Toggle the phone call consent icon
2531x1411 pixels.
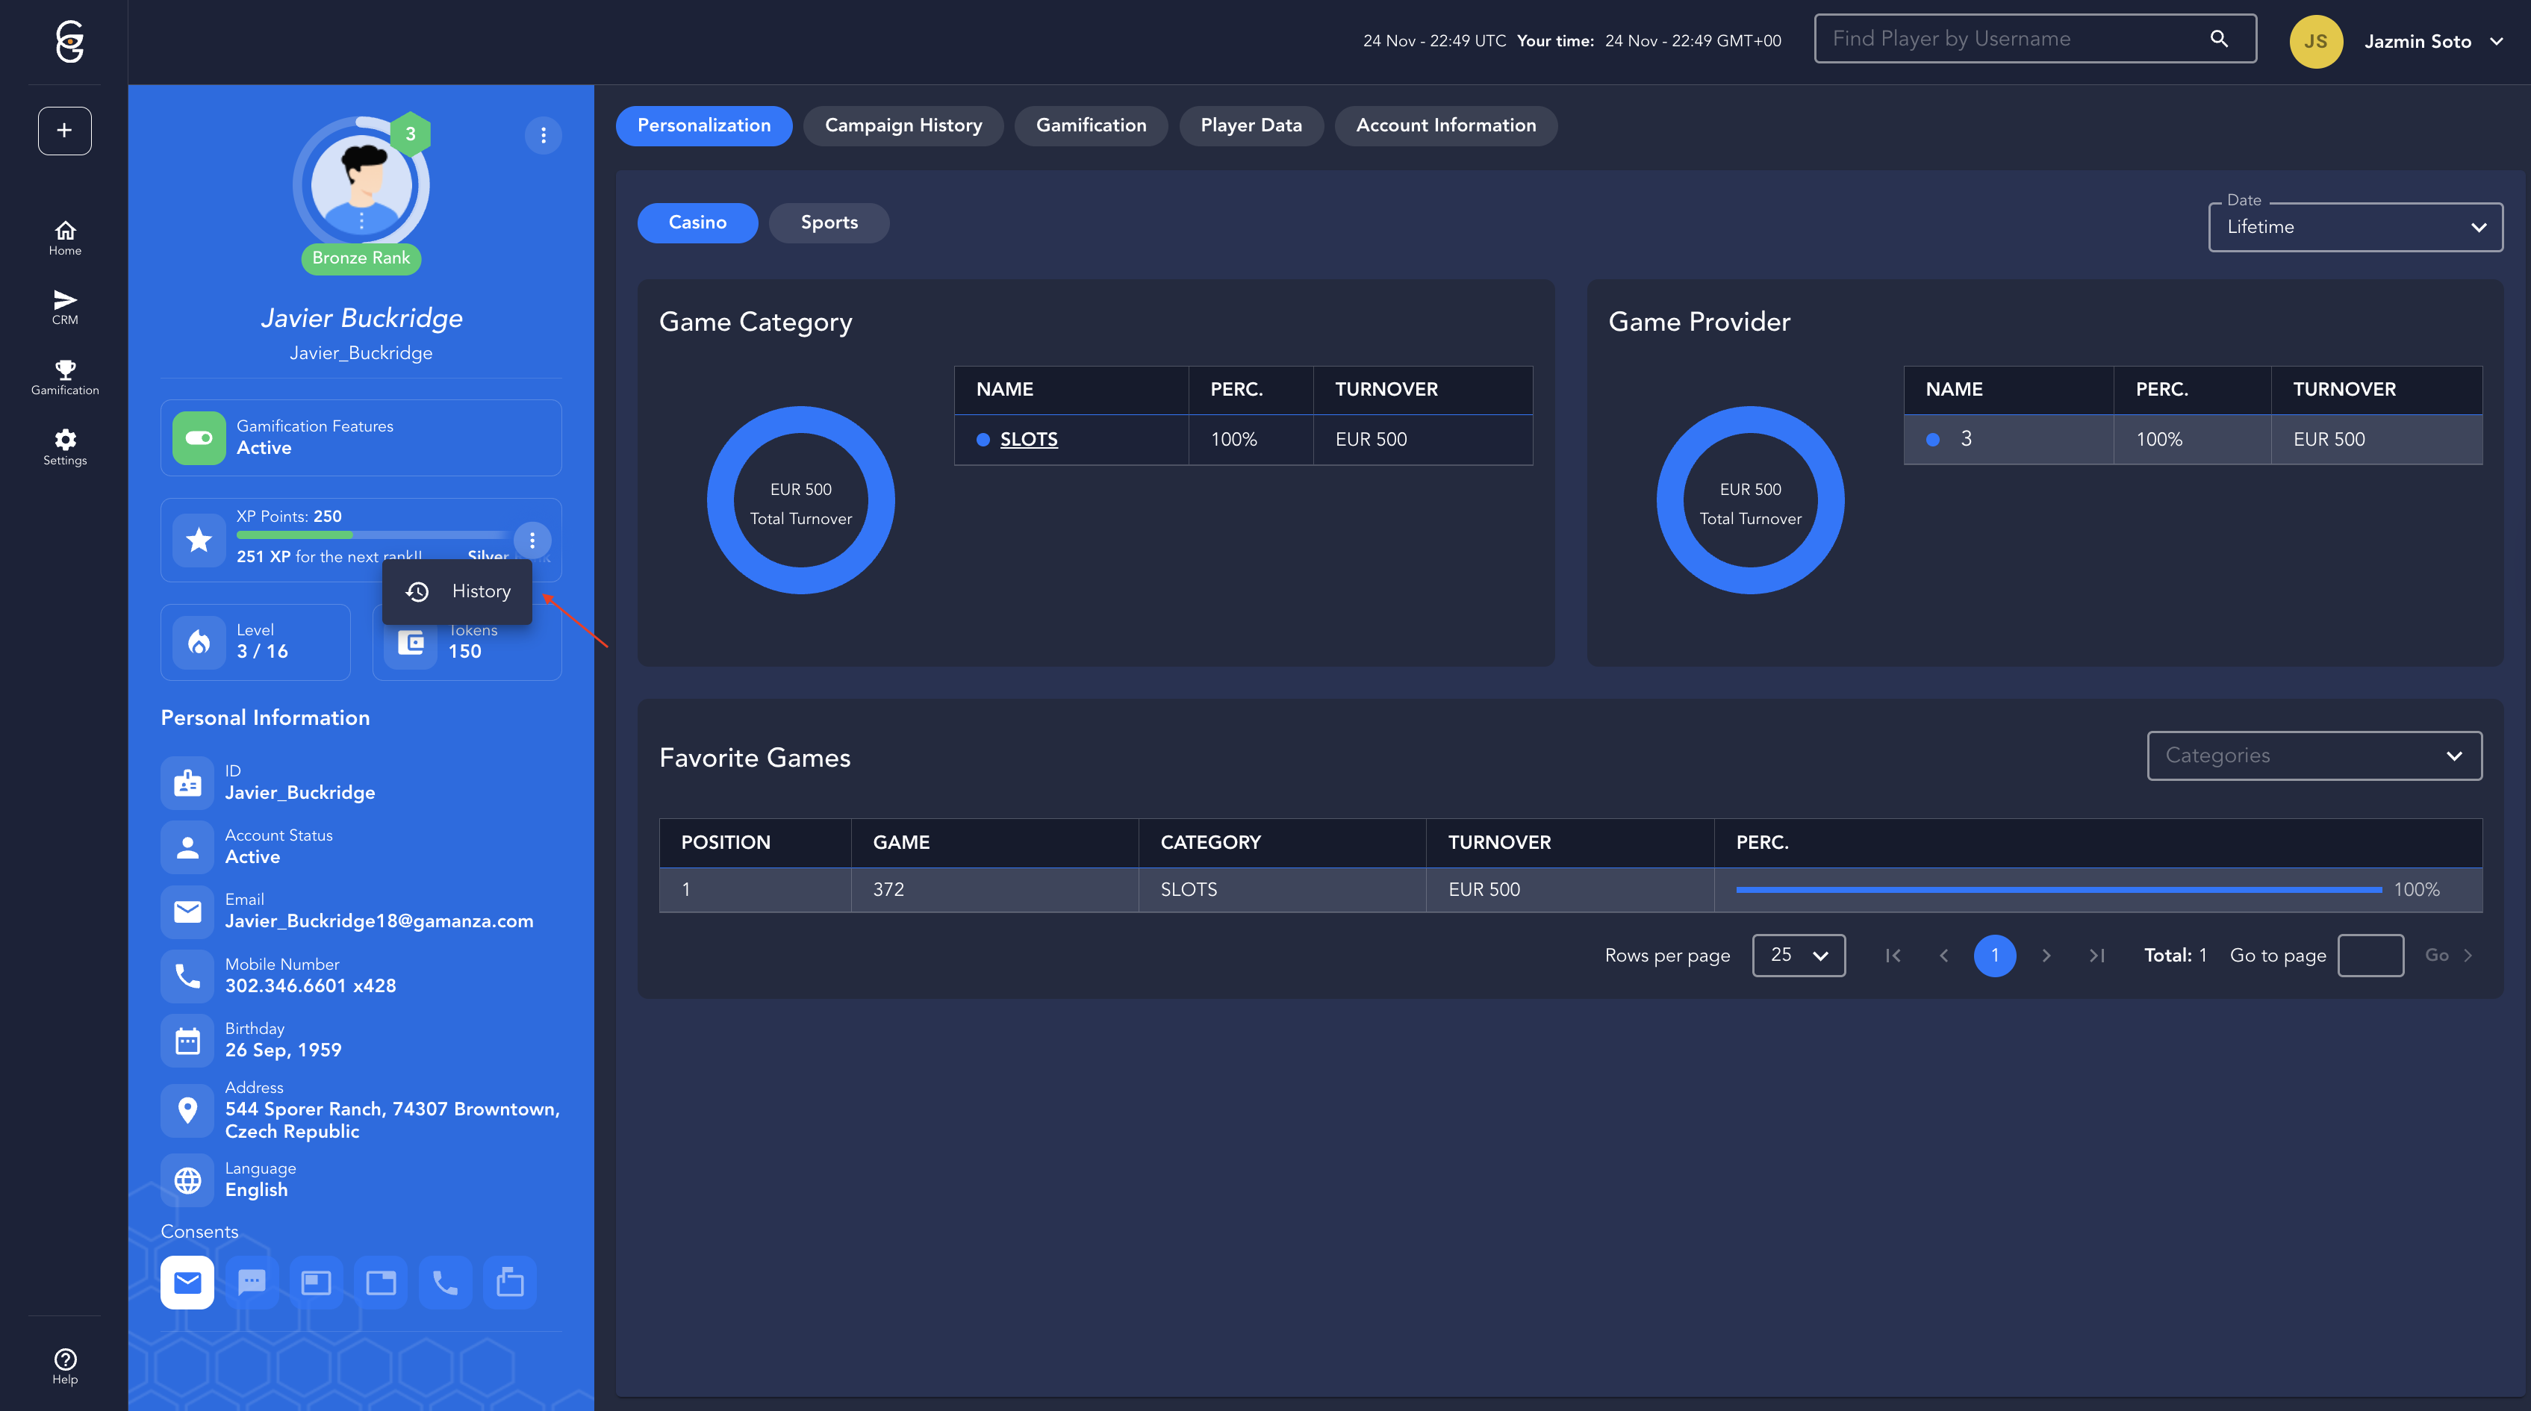click(445, 1283)
